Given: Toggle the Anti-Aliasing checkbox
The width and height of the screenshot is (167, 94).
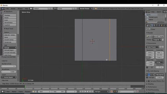Looking at the screenshot, I should 149,71.
